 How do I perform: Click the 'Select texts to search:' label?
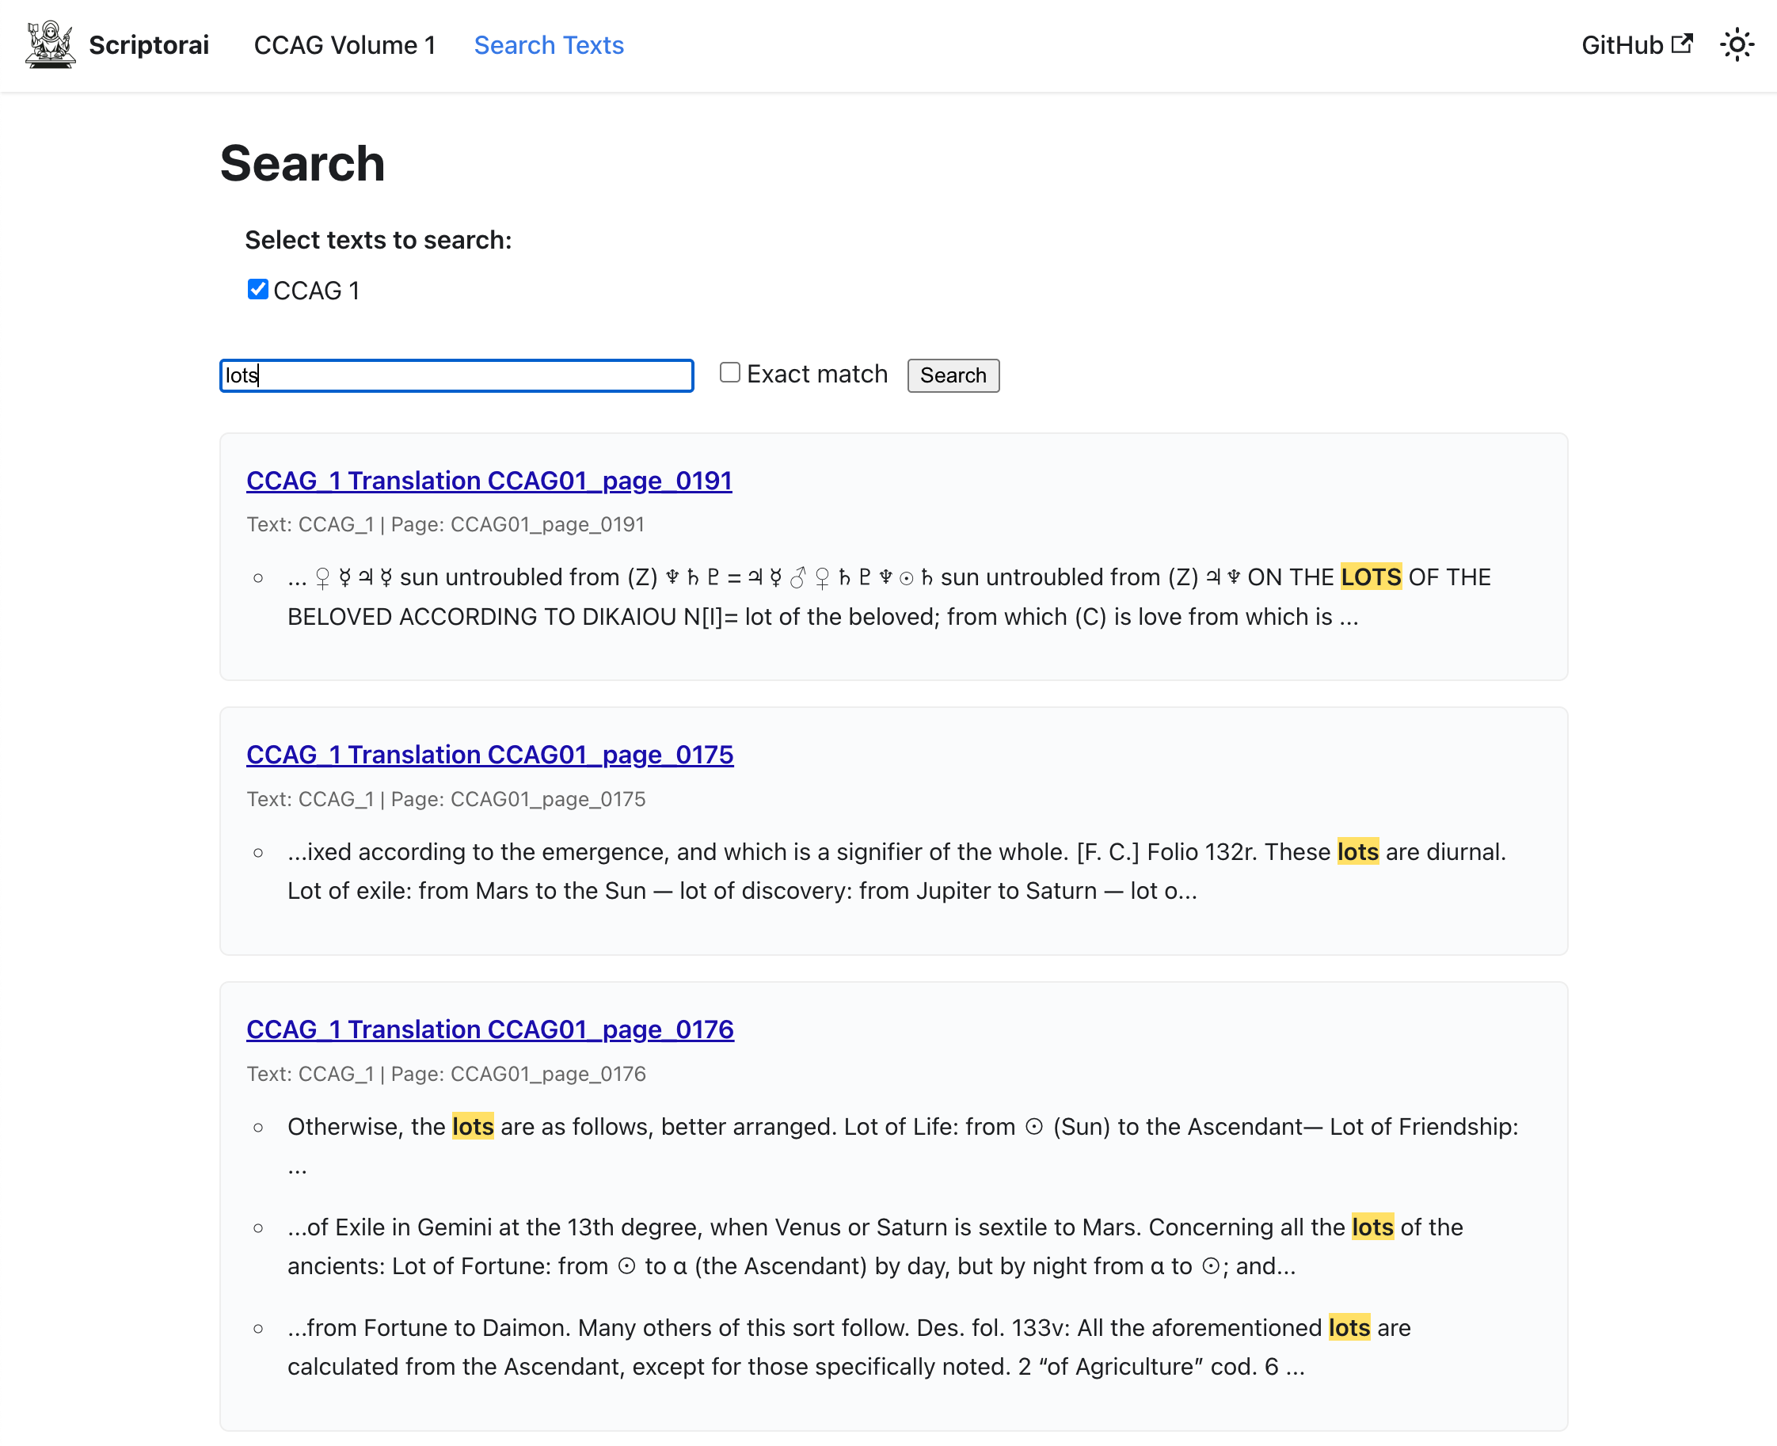pos(378,240)
